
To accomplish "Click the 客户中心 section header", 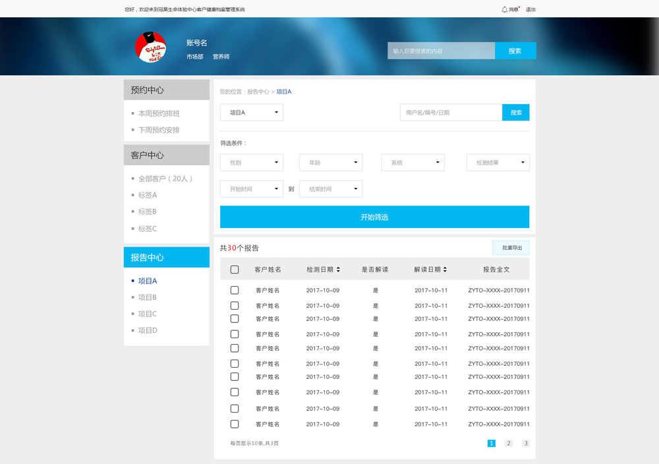I will point(167,155).
